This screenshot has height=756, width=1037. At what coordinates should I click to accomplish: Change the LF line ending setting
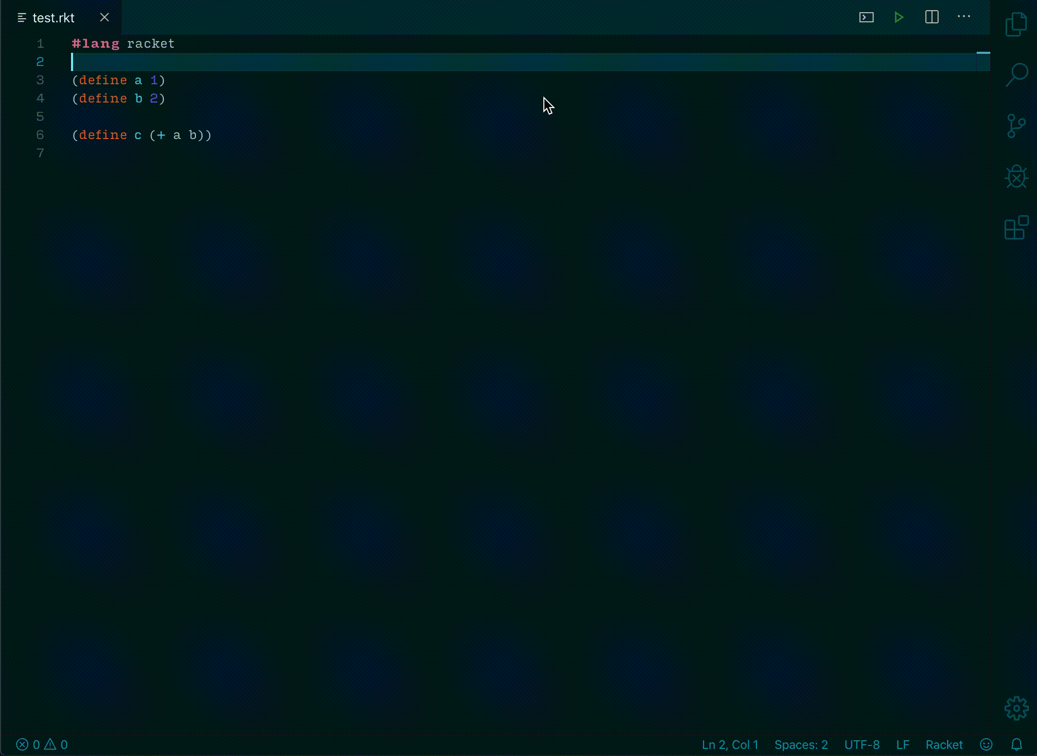[903, 744]
